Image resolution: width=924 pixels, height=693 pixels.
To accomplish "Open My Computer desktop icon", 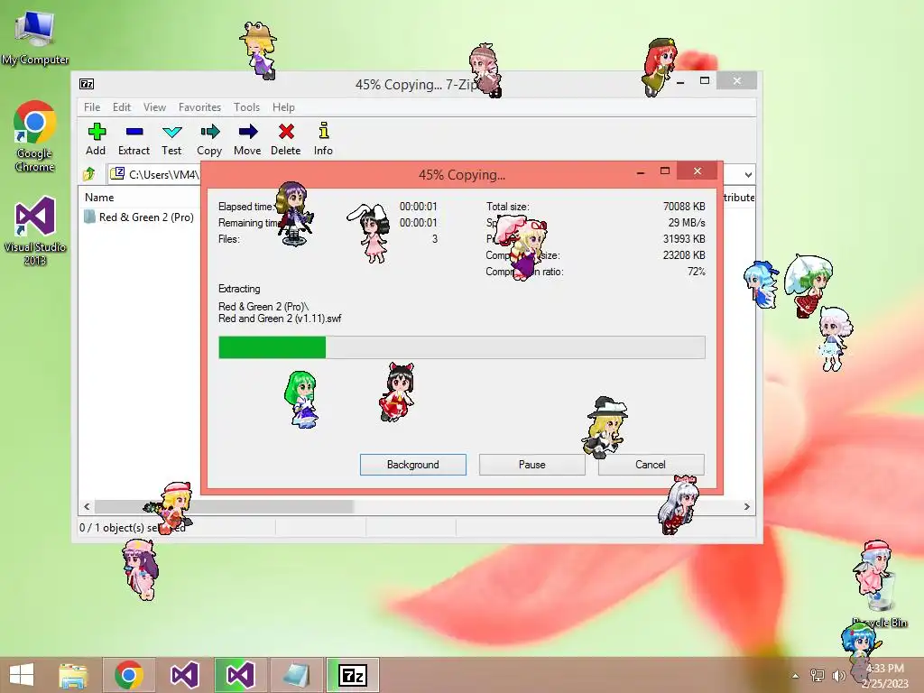I will (35, 38).
